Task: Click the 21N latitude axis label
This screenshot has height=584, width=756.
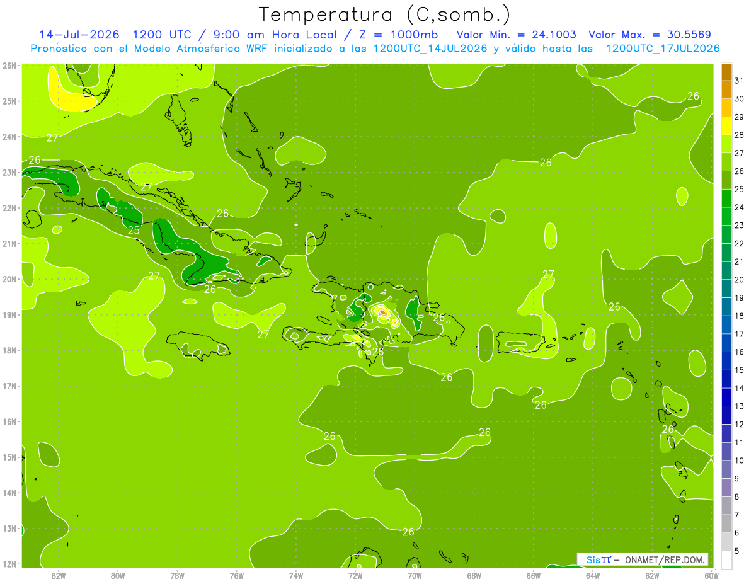Action: point(9,243)
